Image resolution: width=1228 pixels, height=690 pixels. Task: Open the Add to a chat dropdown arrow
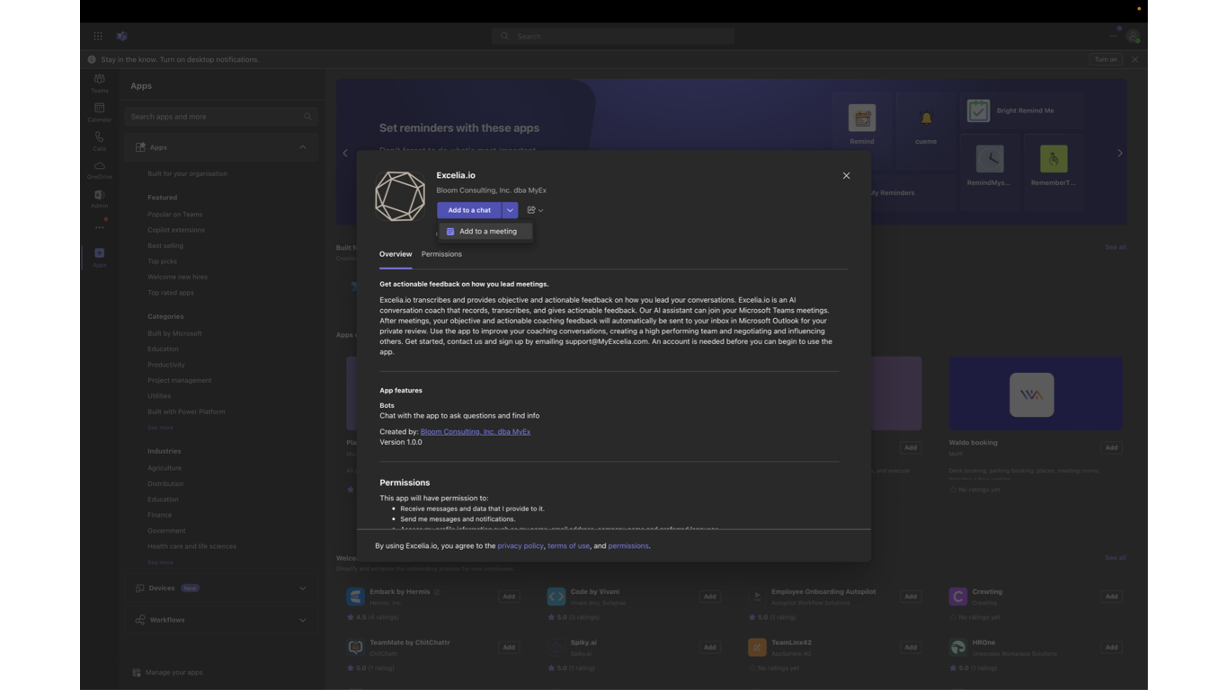tap(510, 210)
